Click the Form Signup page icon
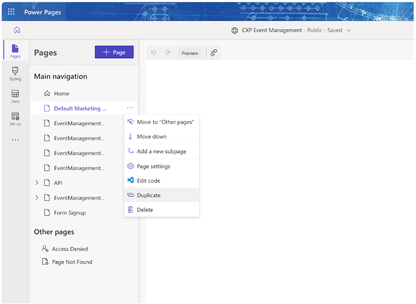This screenshot has height=304, width=416. tap(46, 212)
